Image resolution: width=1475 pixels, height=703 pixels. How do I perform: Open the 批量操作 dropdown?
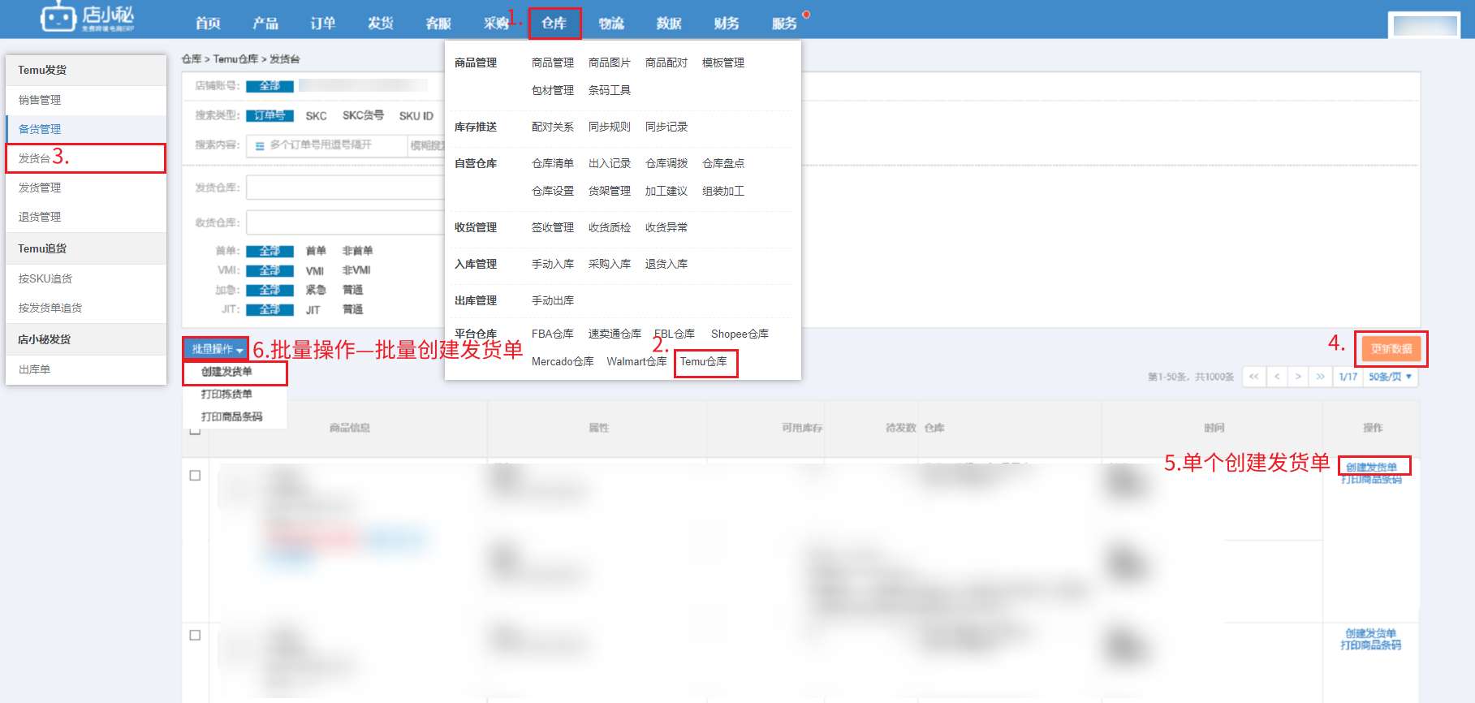[215, 349]
